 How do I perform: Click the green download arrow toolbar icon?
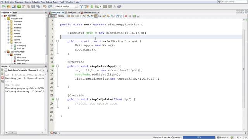(19, 7)
